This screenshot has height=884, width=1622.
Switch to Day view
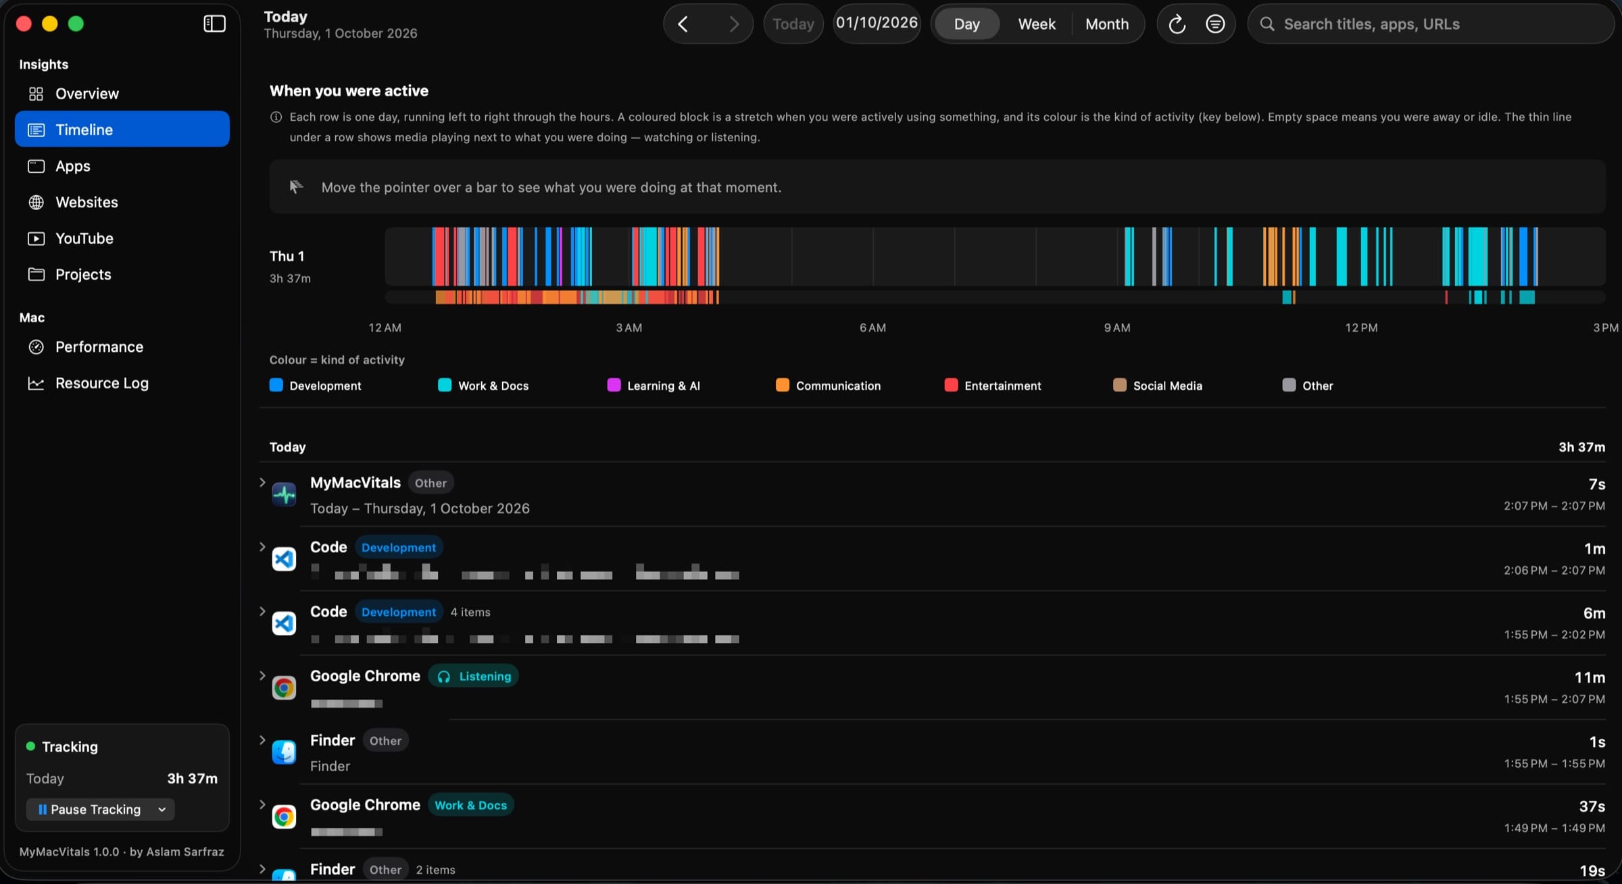point(966,24)
